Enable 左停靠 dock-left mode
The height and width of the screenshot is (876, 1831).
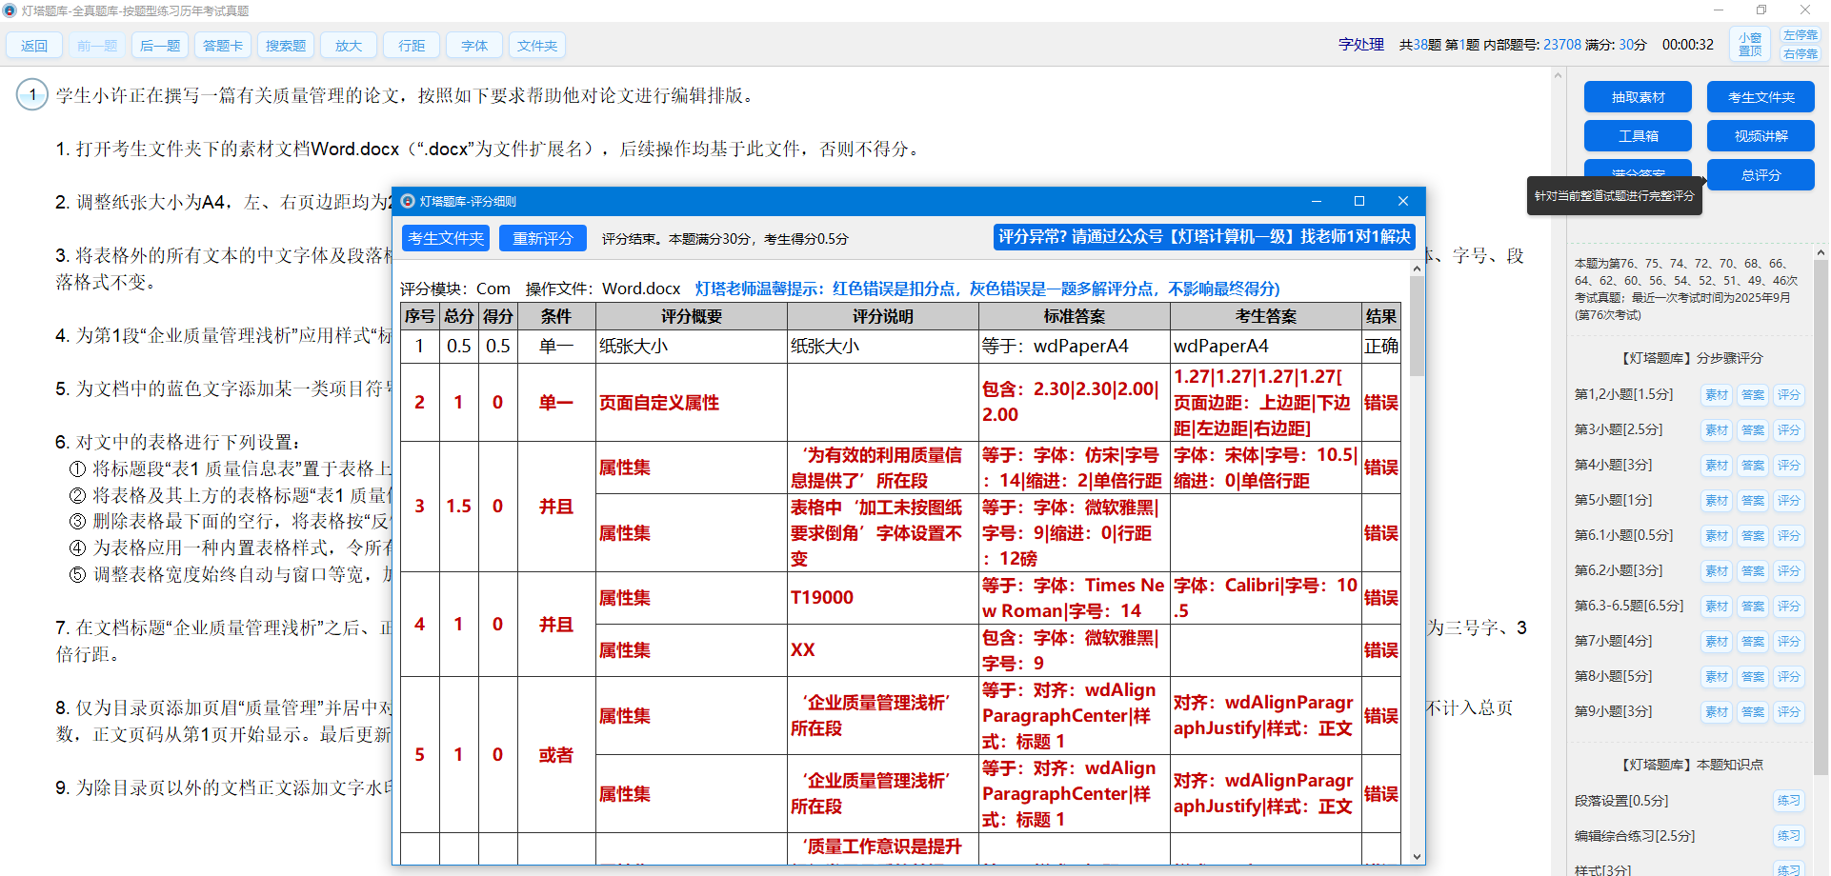1800,35
